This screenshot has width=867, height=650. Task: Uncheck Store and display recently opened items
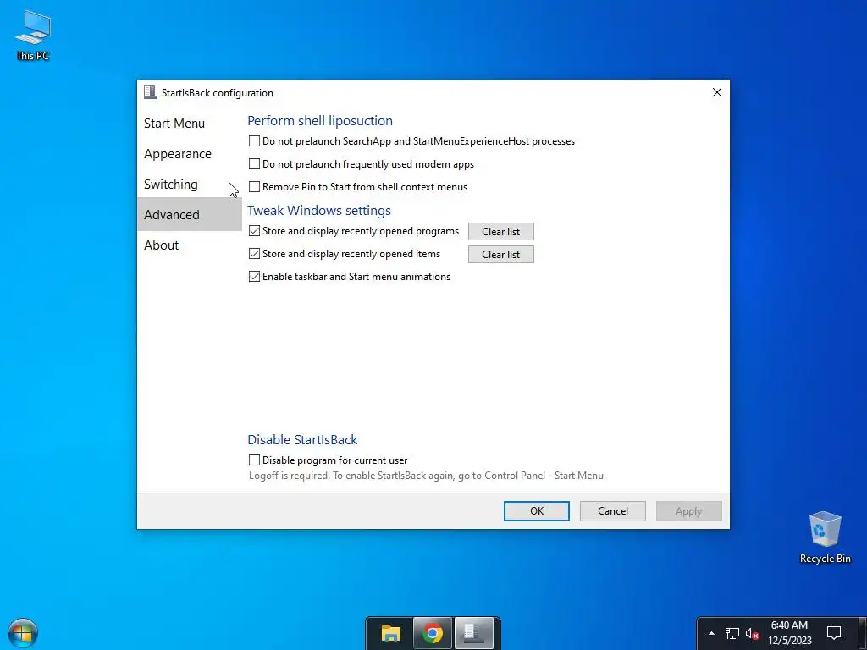[x=254, y=254]
